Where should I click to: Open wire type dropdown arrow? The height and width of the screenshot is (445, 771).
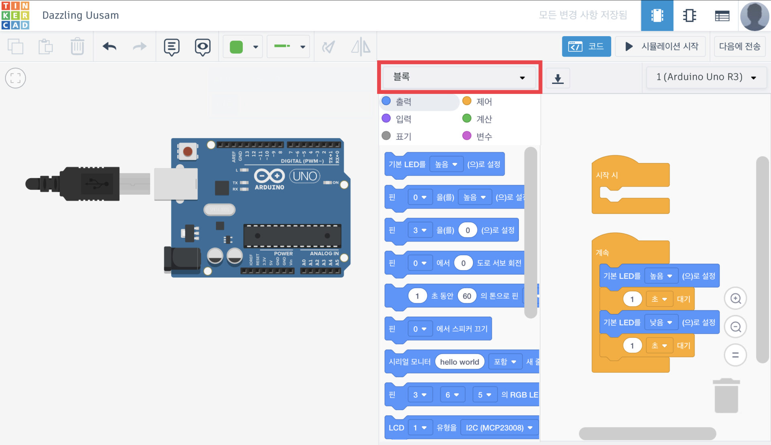303,47
